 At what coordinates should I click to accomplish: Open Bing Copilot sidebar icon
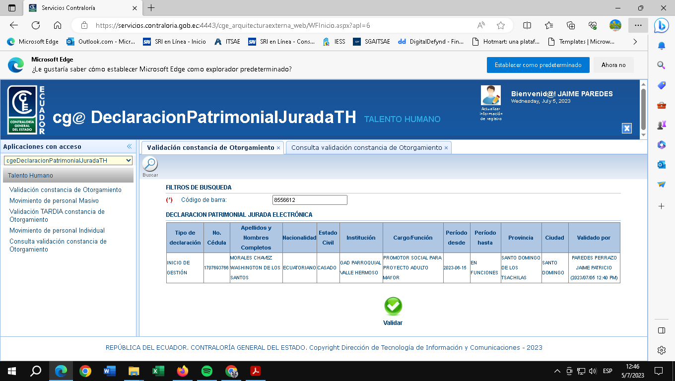tap(661, 25)
